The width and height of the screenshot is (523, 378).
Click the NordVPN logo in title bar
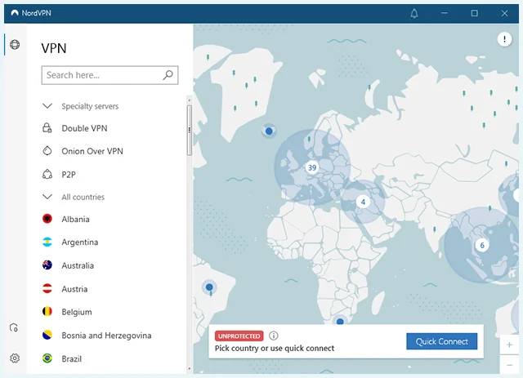15,13
